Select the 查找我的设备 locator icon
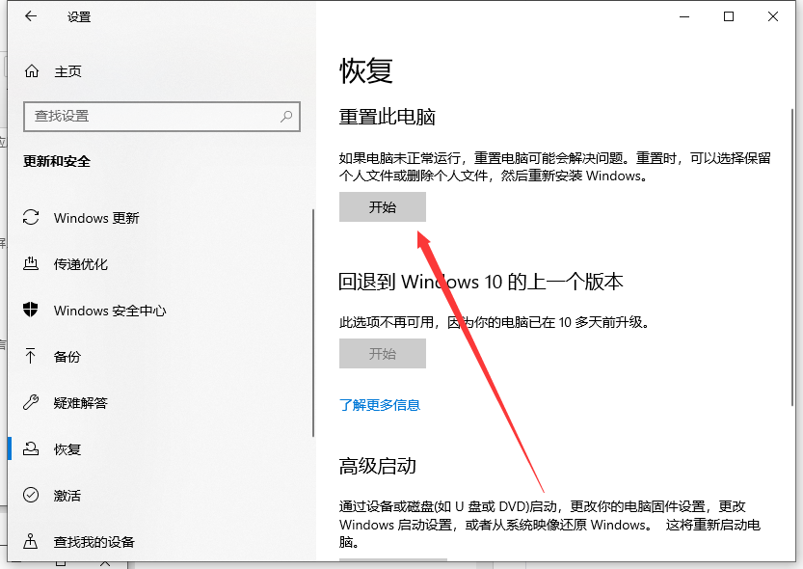Screen dimensions: 803x569 click(31, 541)
